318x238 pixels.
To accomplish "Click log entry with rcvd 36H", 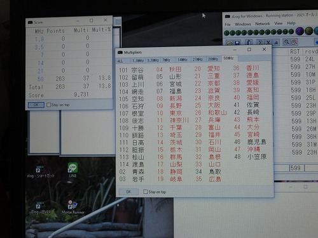I will [304, 136].
